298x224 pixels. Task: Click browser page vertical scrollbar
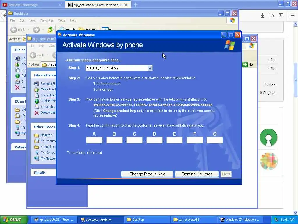(x=296, y=80)
